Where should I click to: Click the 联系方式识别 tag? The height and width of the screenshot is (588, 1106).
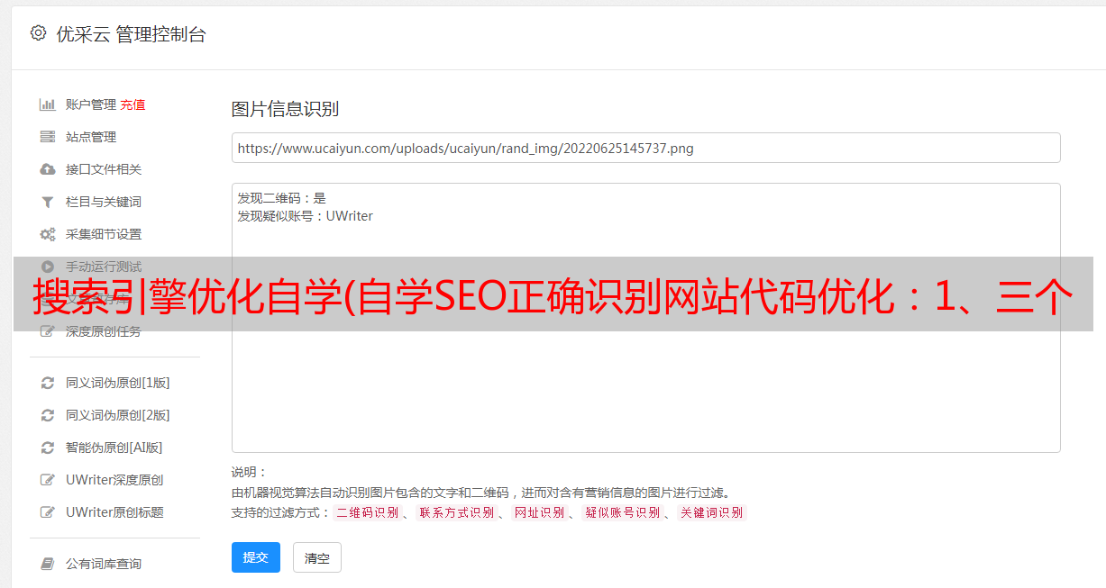point(455,512)
